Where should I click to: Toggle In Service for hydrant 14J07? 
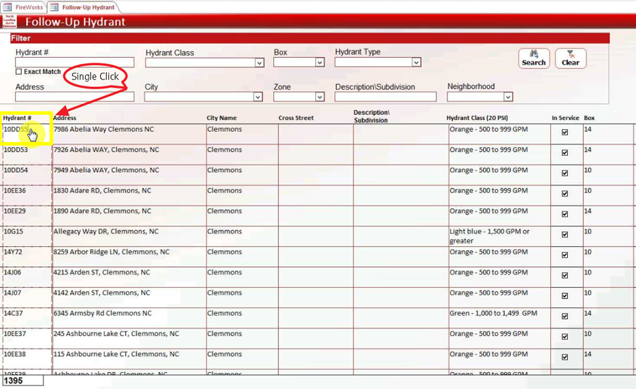pyautogui.click(x=565, y=296)
